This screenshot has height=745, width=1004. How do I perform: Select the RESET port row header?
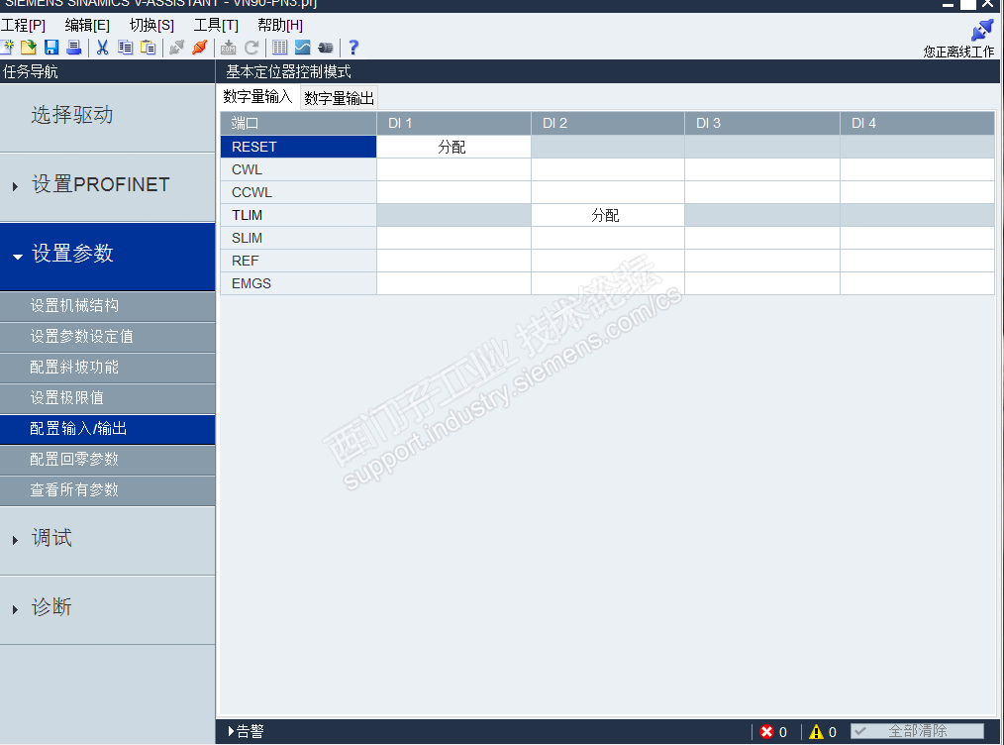298,147
